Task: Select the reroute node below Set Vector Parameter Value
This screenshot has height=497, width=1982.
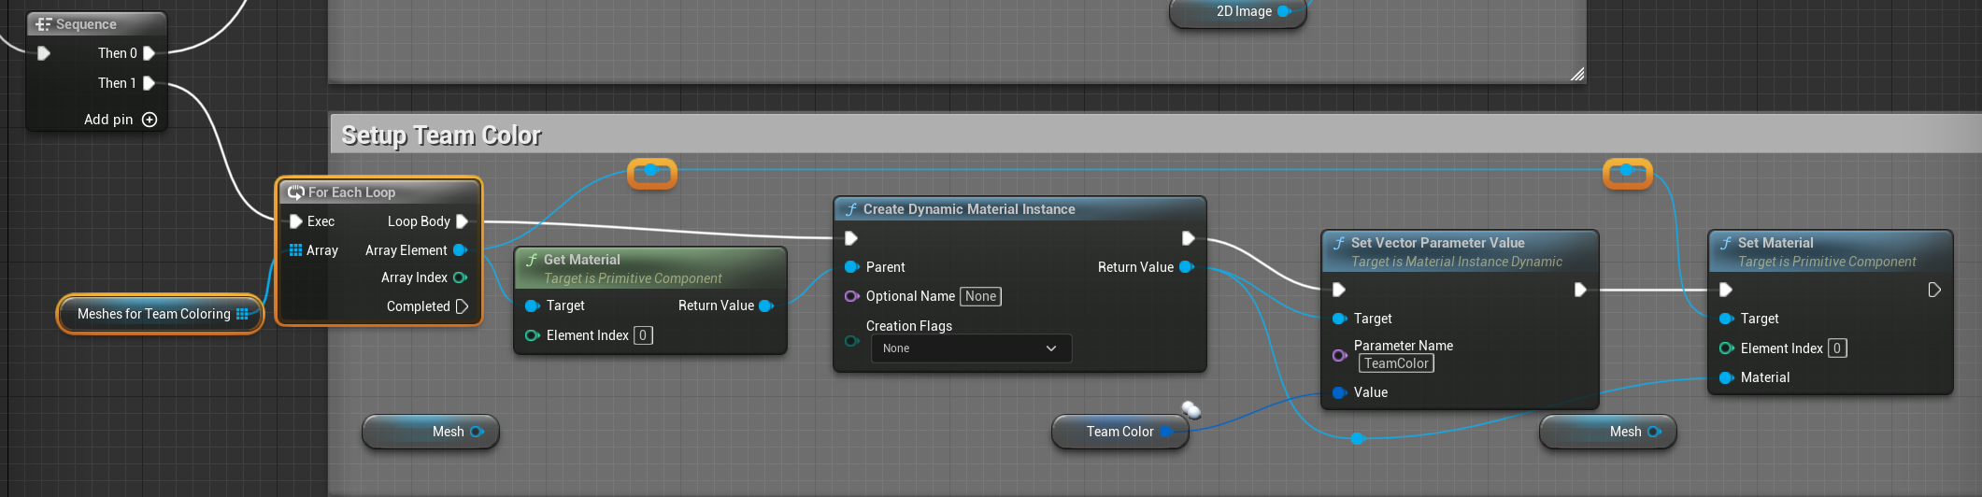Action: click(1358, 438)
